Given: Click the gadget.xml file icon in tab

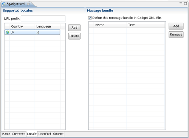Looking at the screenshot, I should click(x=3, y=4).
